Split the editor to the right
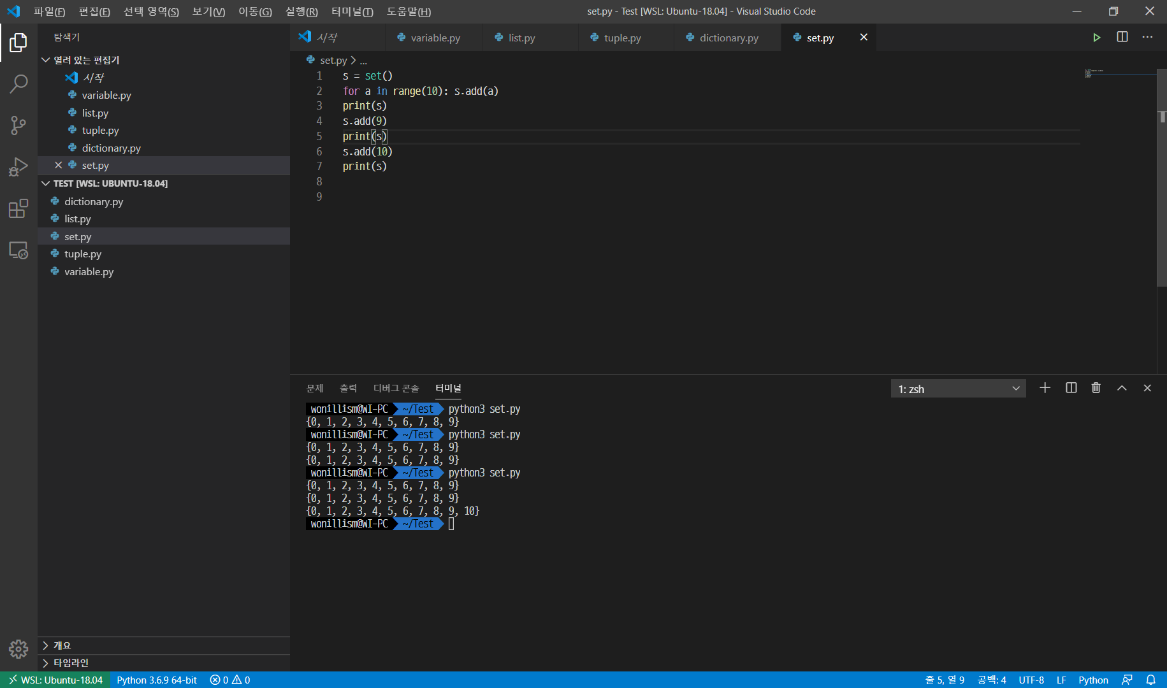Image resolution: width=1167 pixels, height=688 pixels. pos(1122,37)
